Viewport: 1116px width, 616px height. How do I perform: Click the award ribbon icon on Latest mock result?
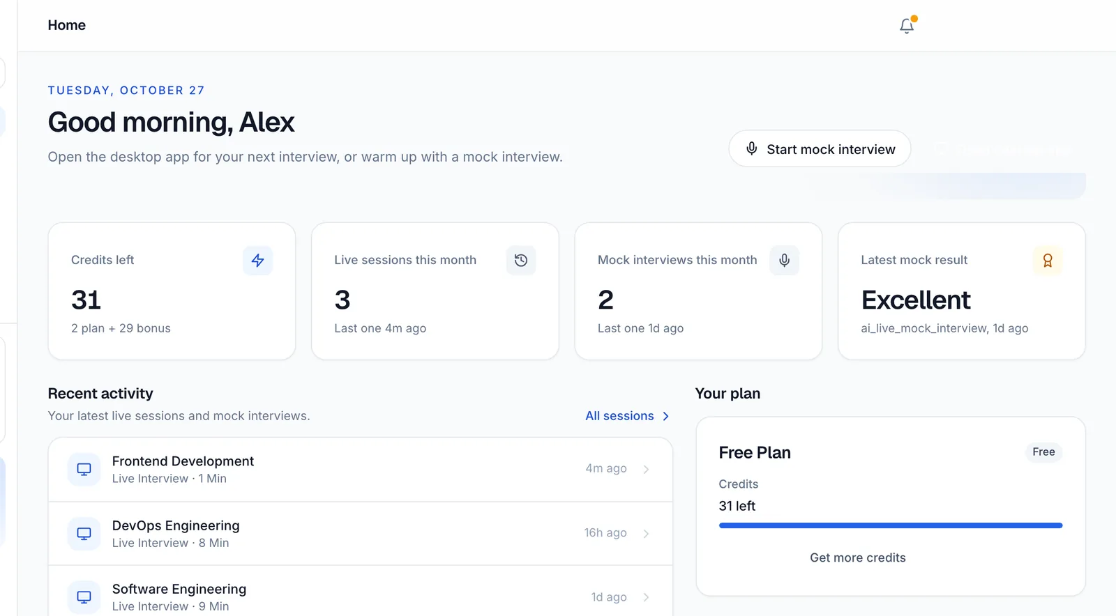click(1048, 261)
